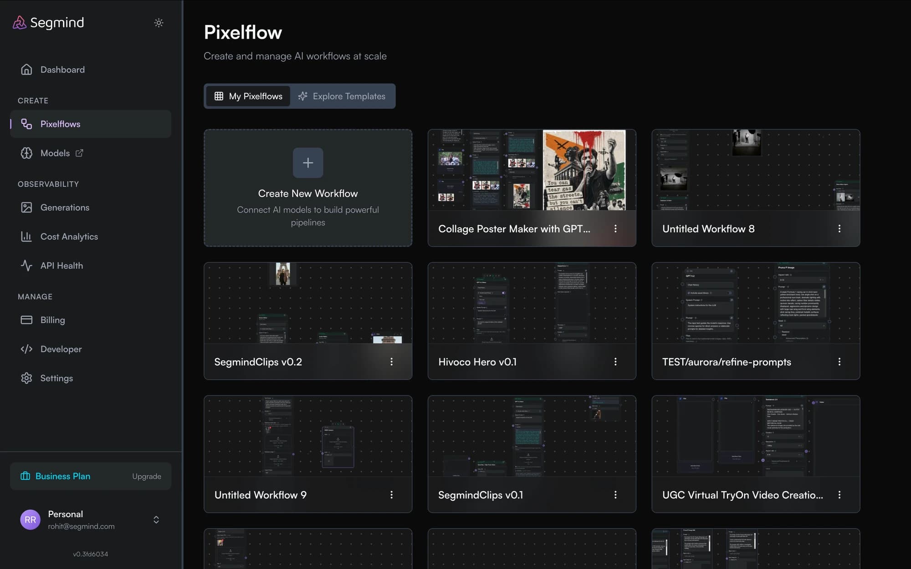The height and width of the screenshot is (569, 911).
Task: Click the Untitled Workflow 8 thumbnail preview
Action: [x=756, y=170]
